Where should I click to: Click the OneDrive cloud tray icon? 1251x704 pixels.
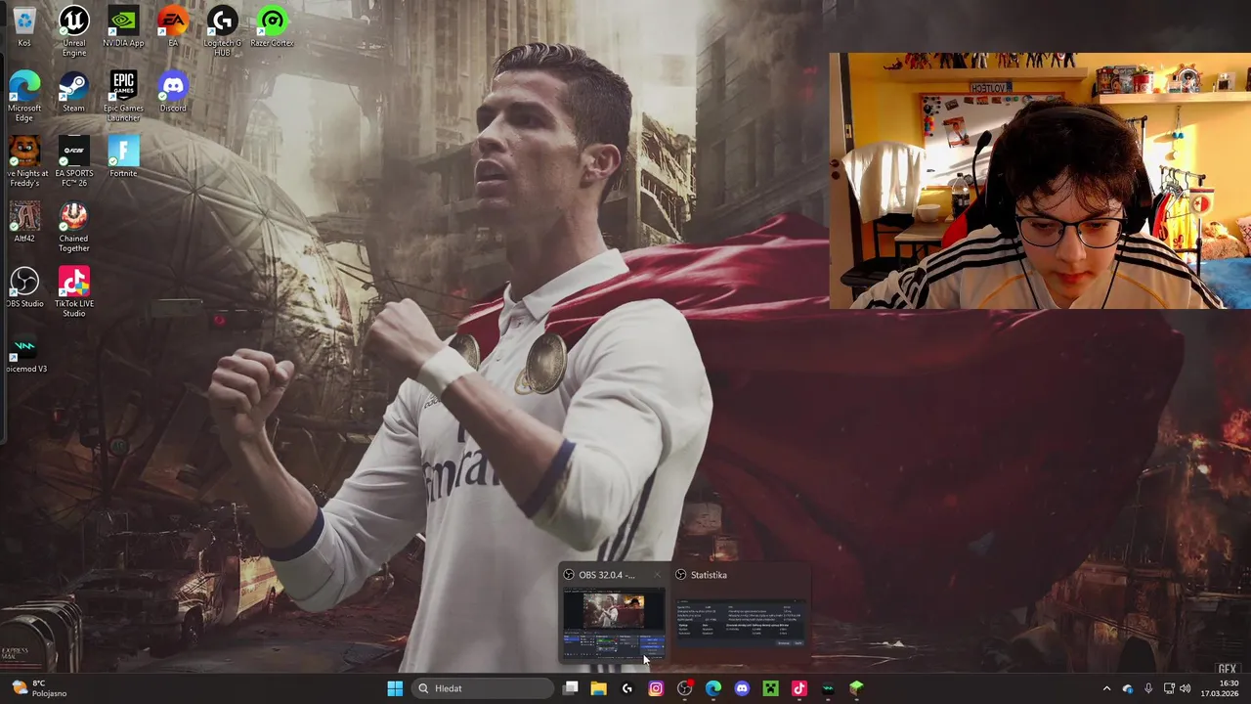tap(1128, 688)
